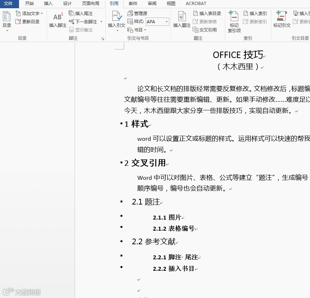Image resolution: width=310 pixels, height=298 pixels.
Task: Open the 文件 file tab
Action: (x=8, y=4)
